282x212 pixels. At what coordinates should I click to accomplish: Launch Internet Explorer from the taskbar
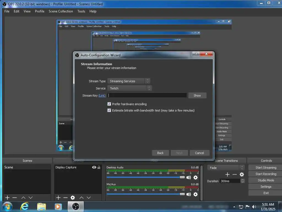click(x=25, y=206)
